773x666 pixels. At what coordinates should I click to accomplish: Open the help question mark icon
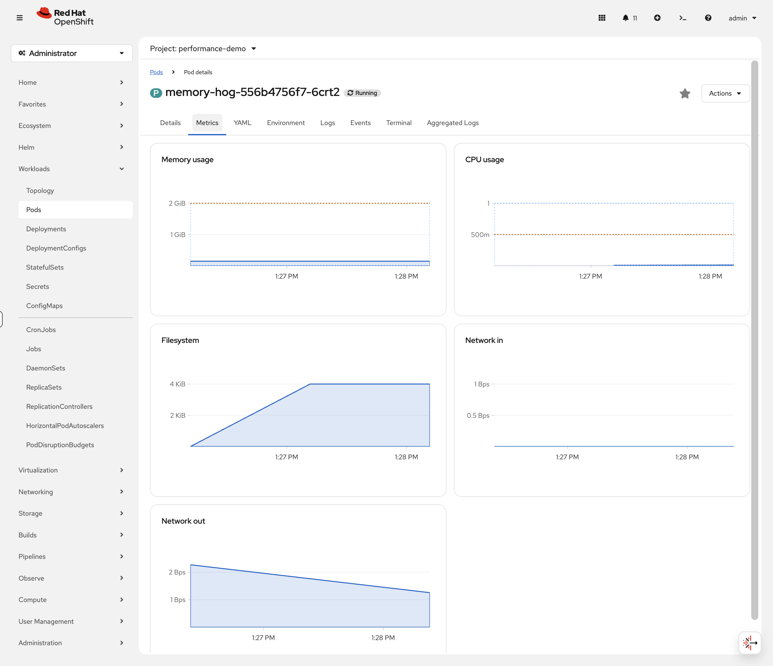(x=708, y=18)
